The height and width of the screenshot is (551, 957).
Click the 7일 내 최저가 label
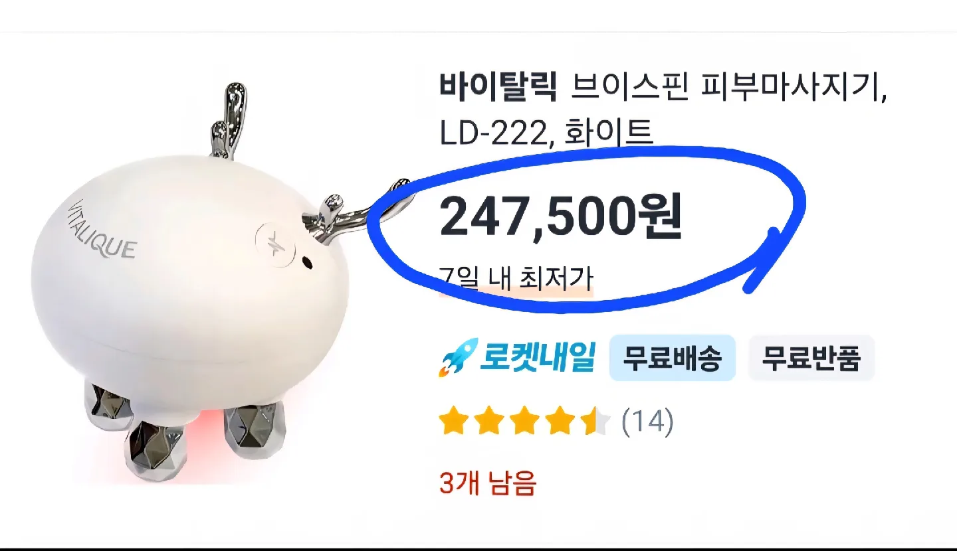516,277
